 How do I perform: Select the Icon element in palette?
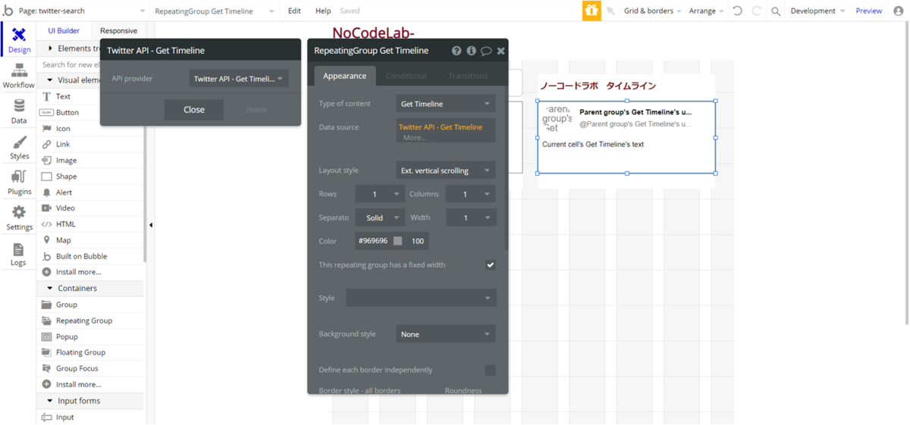90,128
